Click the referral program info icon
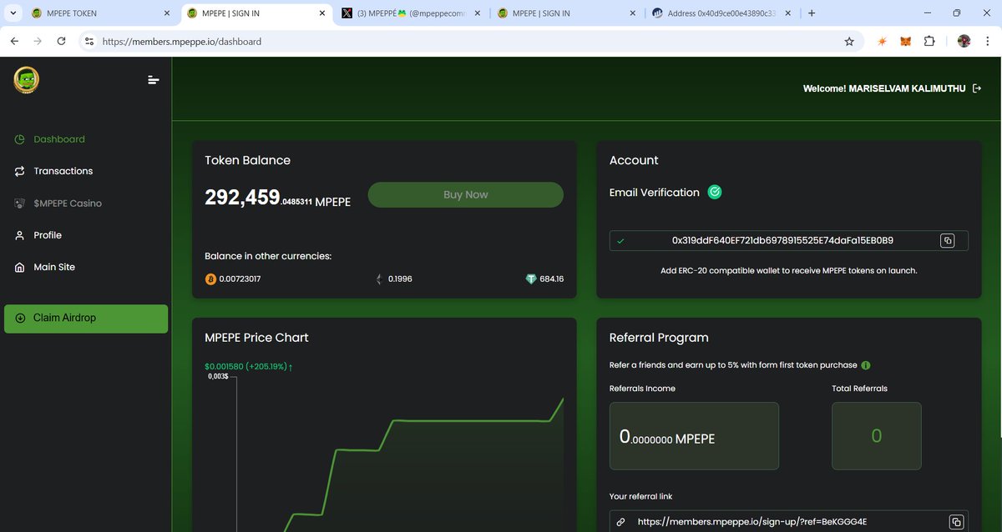Viewport: 1002px width, 532px height. 866,365
